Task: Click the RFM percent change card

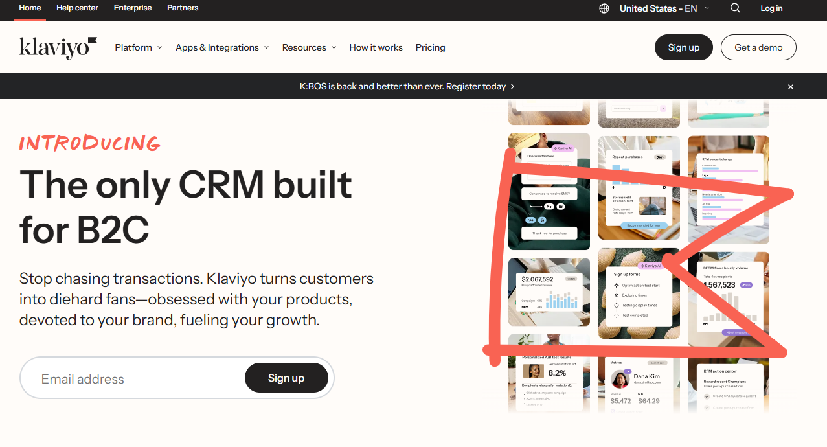Action: [729, 189]
